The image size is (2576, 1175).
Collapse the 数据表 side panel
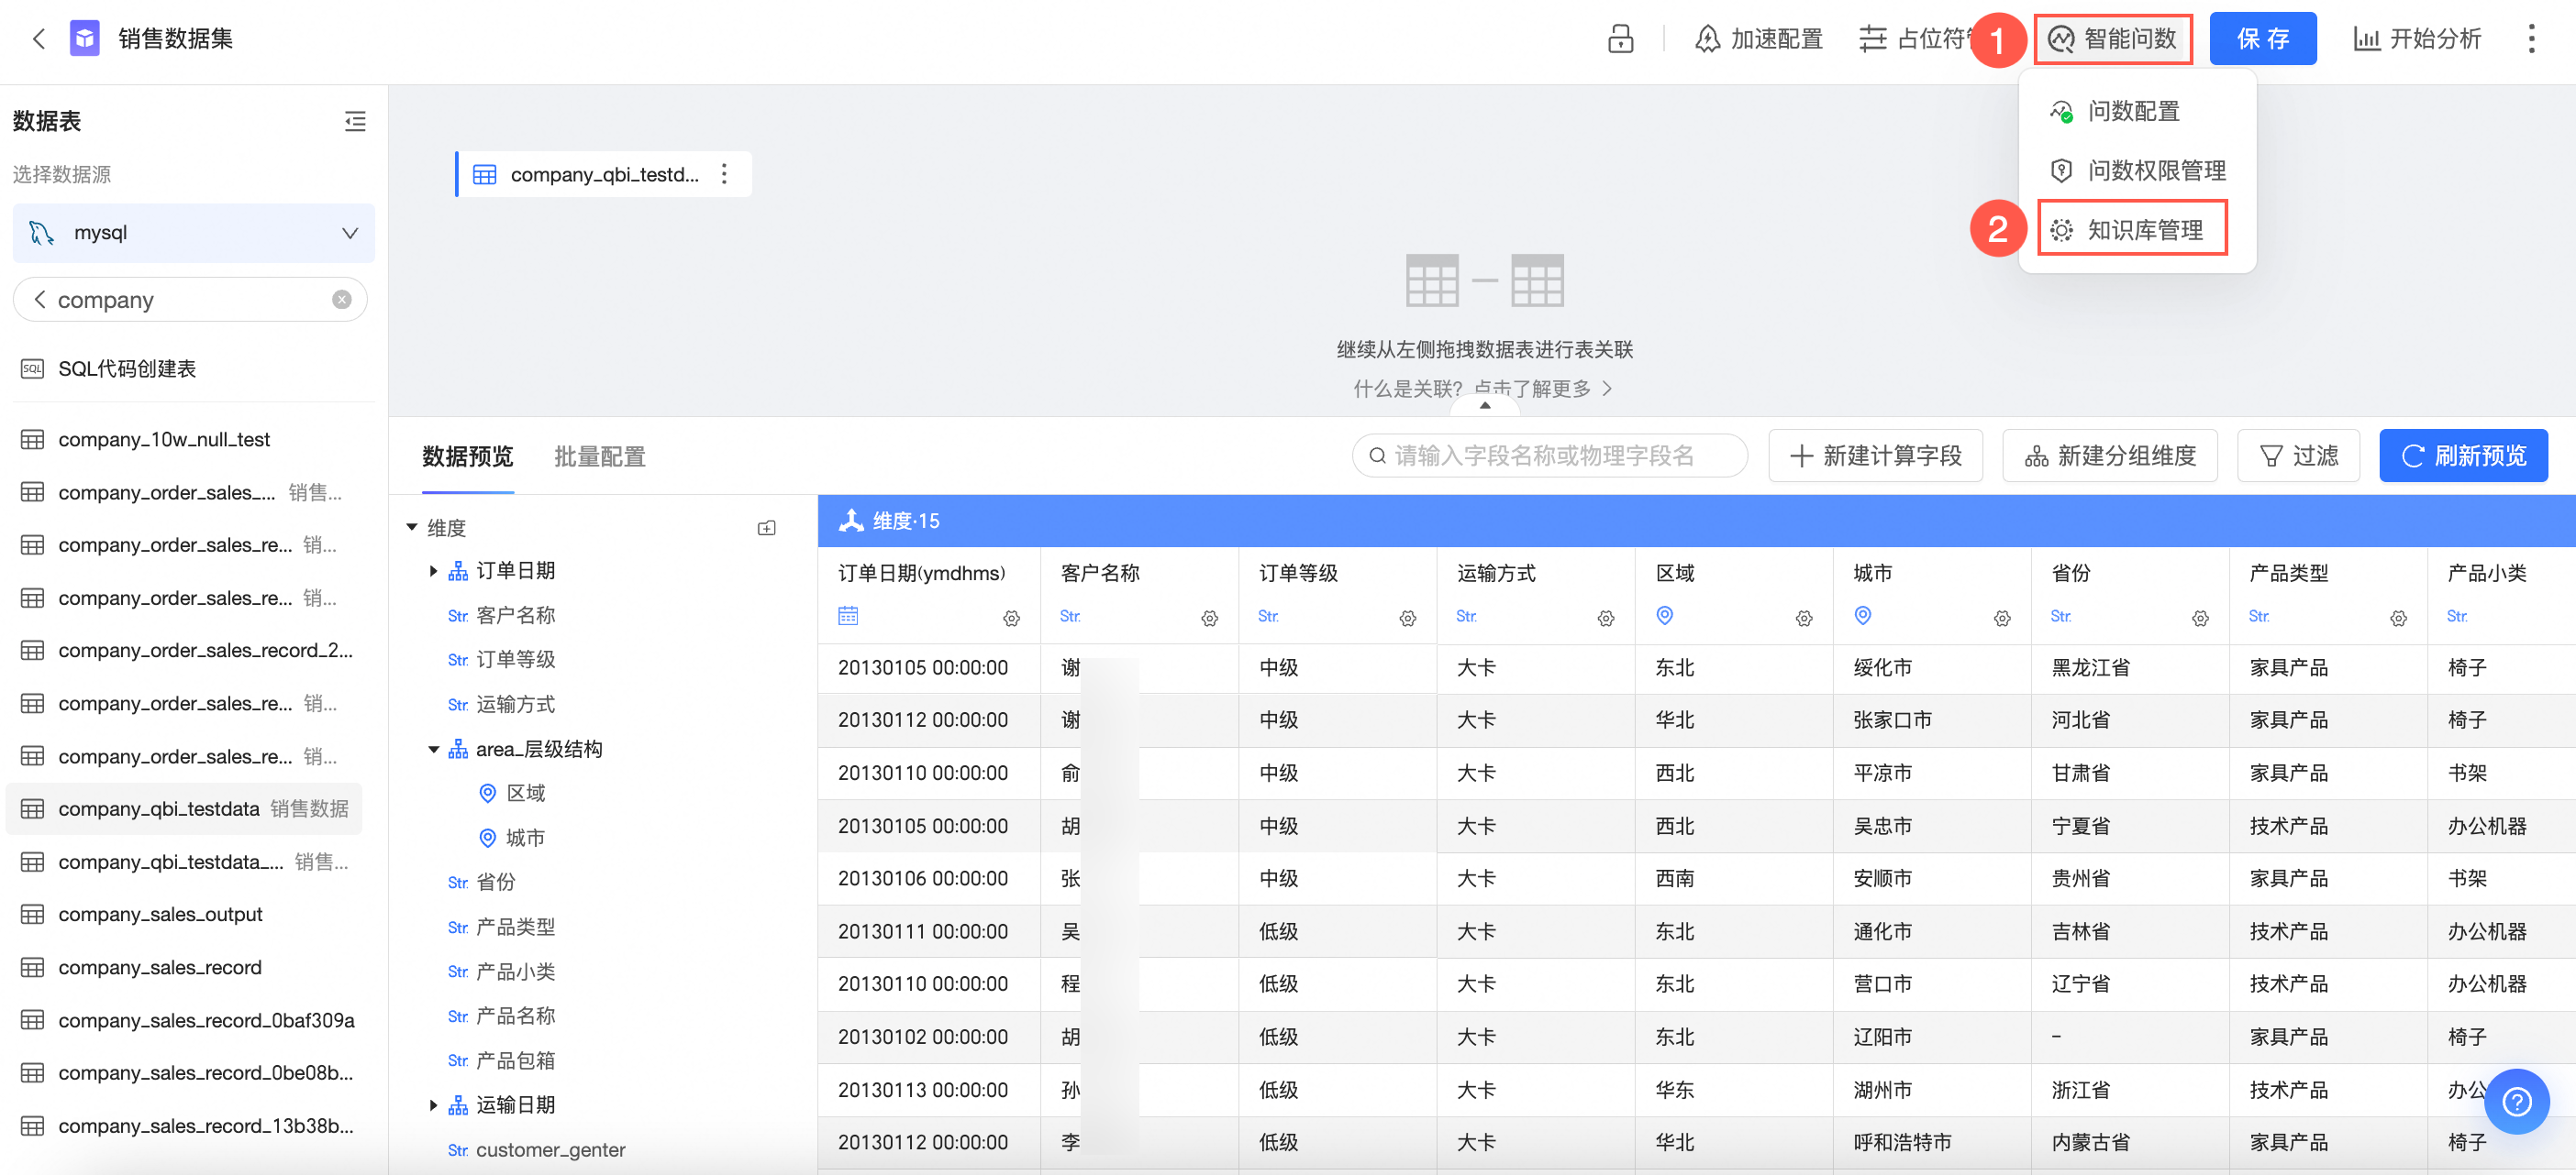(355, 122)
